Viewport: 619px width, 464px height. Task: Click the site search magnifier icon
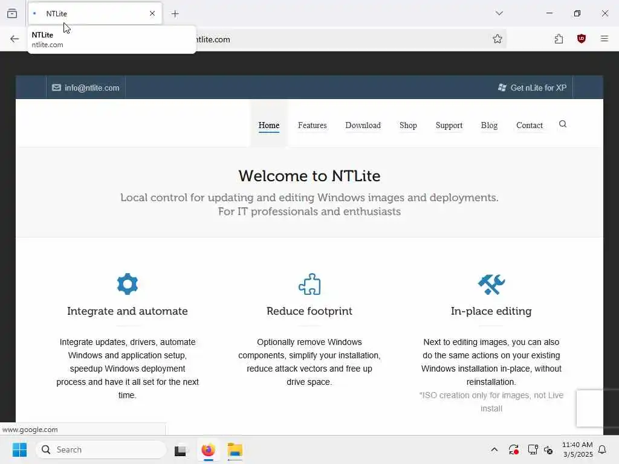pyautogui.click(x=563, y=124)
